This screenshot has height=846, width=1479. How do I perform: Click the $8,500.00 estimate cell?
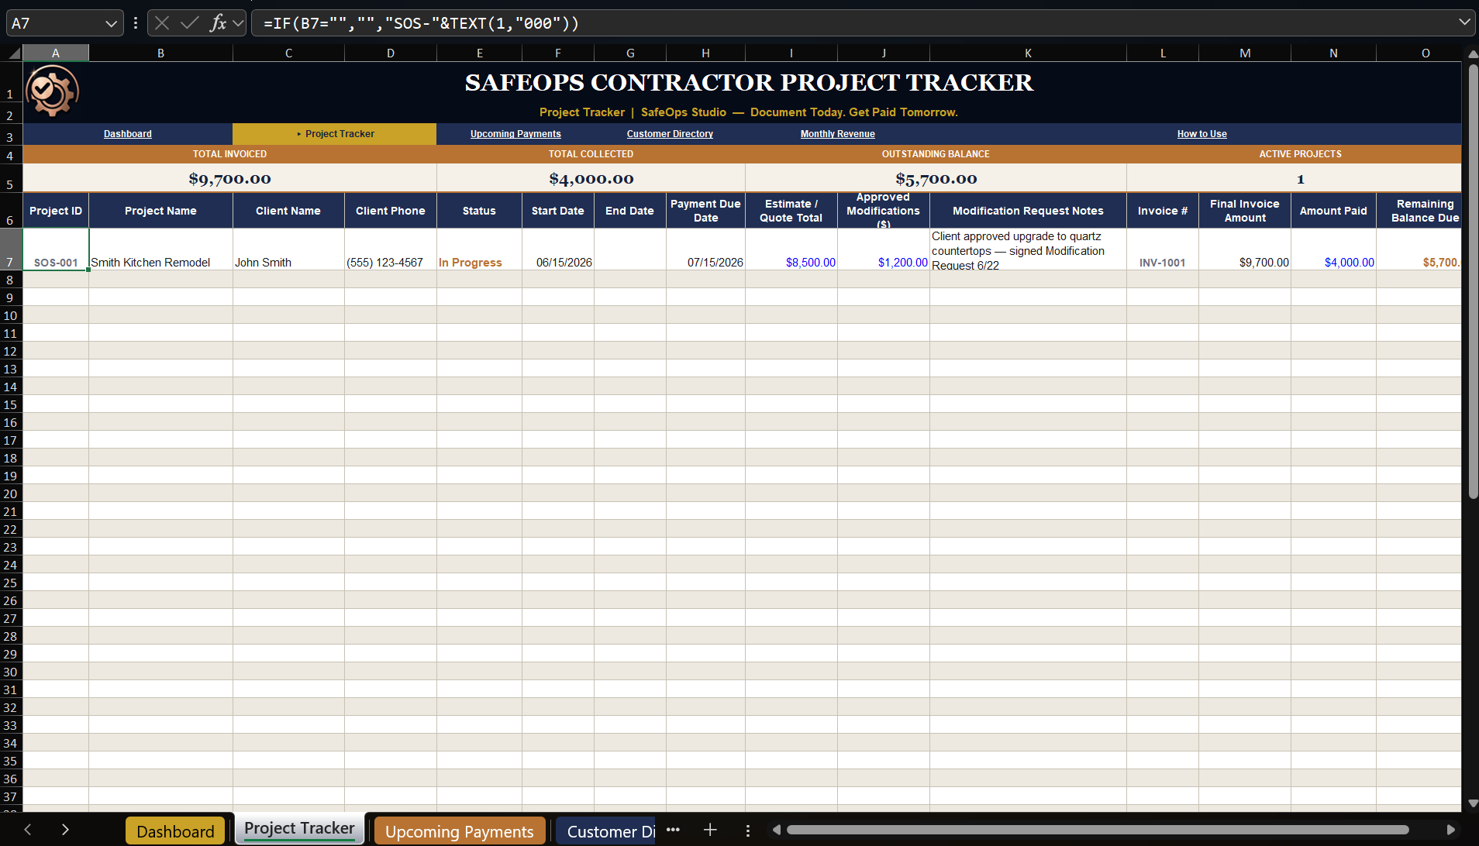[791, 249]
